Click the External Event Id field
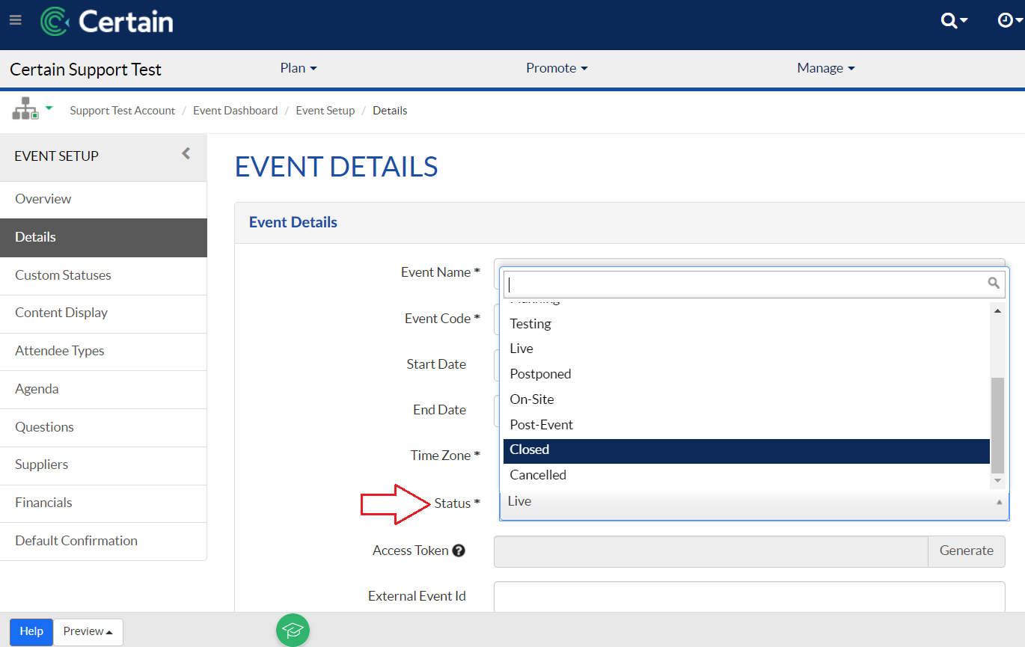The height and width of the screenshot is (647, 1025). coord(749,596)
